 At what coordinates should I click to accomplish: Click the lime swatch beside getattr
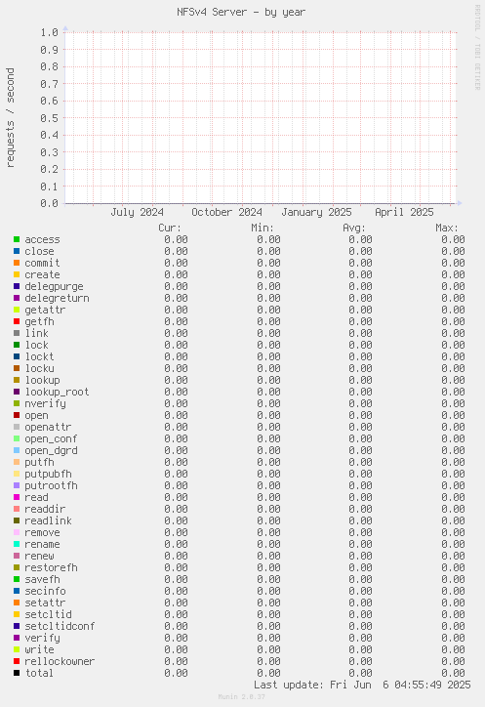coord(17,310)
